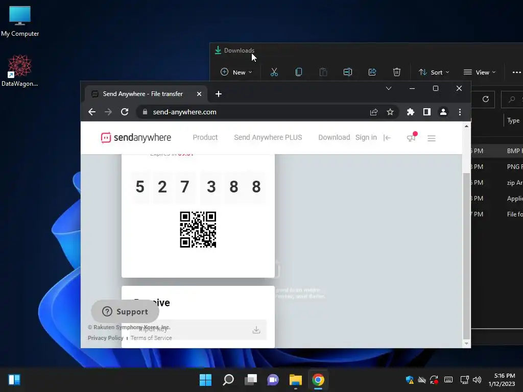The image size is (523, 392).
Task: Open the Terms of Service link
Action: pos(151,338)
